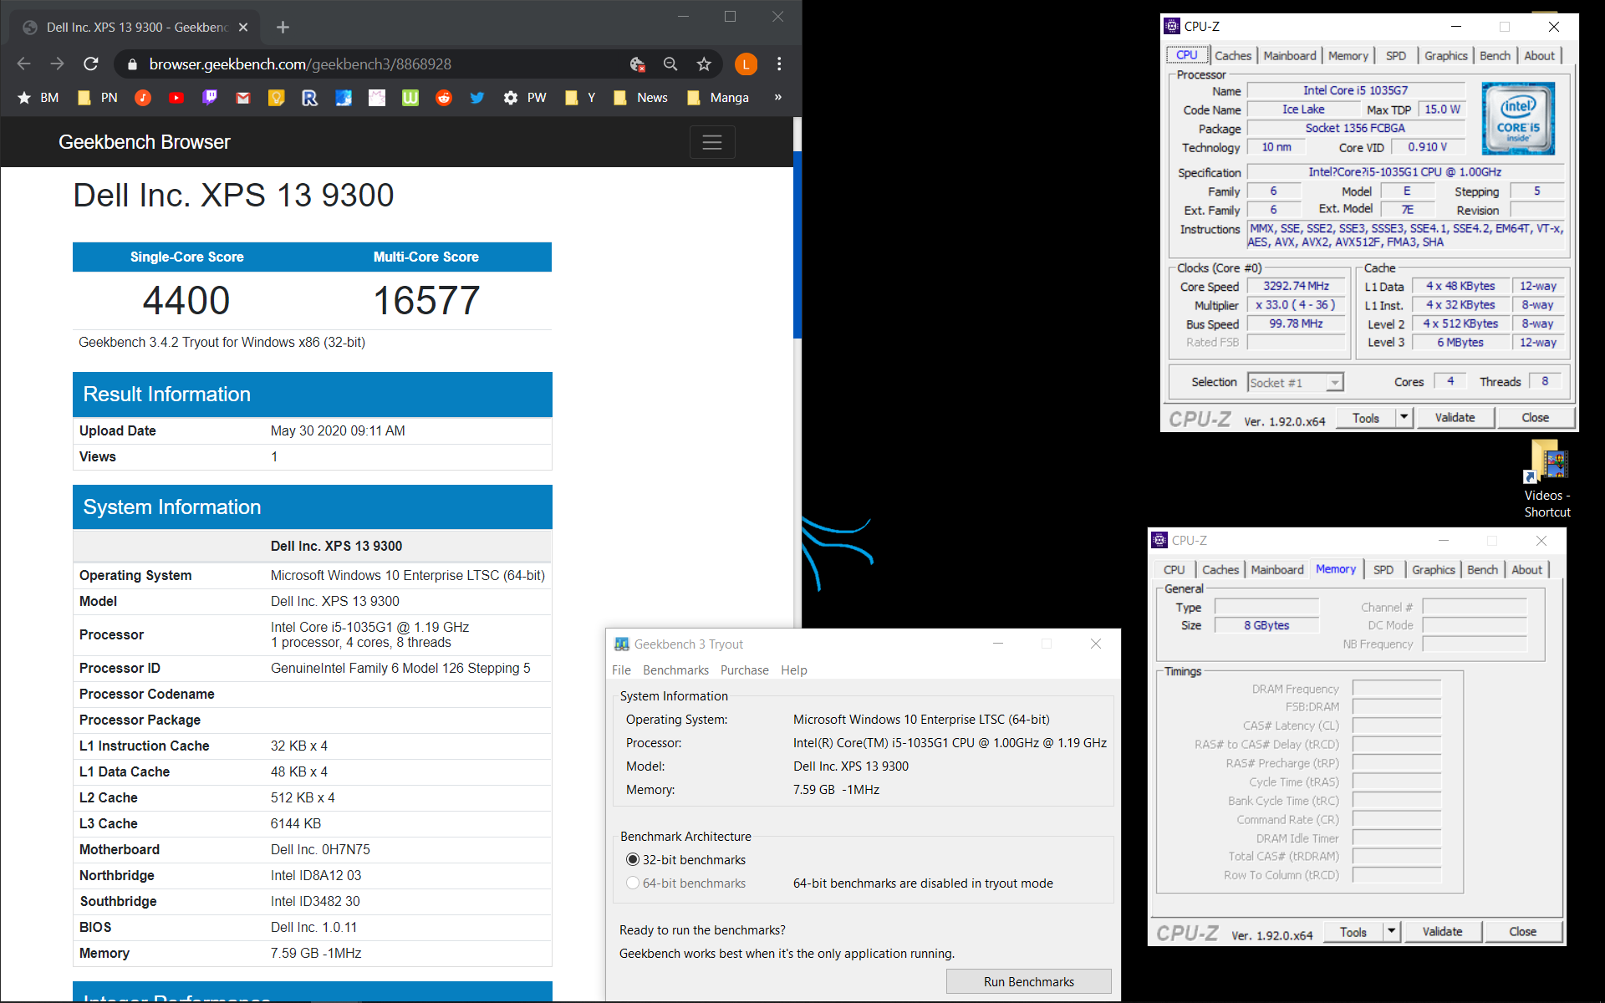Open the Google Keep lightbulb bookmark
This screenshot has height=1003, width=1605.
276,98
